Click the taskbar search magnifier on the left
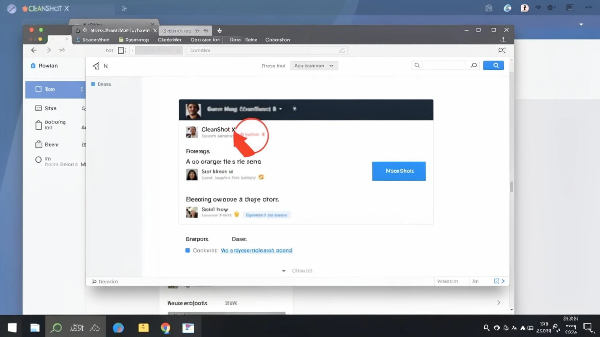This screenshot has width=600, height=337. [56, 327]
